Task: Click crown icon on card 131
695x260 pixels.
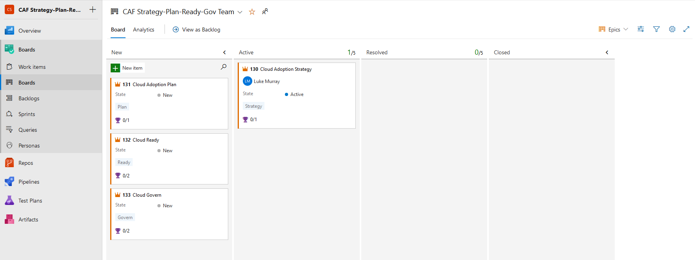Action: (x=118, y=84)
